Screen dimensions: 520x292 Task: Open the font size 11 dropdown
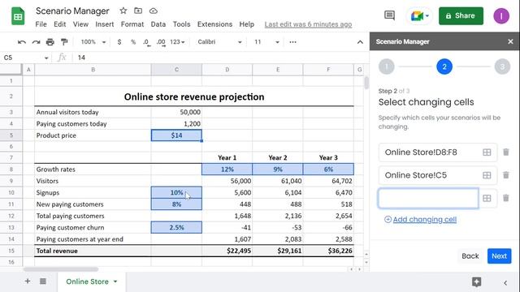click(266, 42)
